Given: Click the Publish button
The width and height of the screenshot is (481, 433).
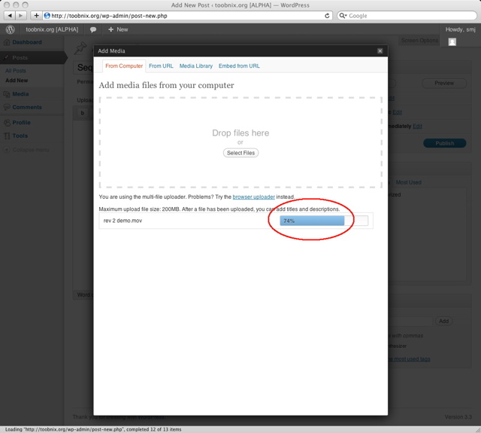Looking at the screenshot, I should (x=445, y=143).
